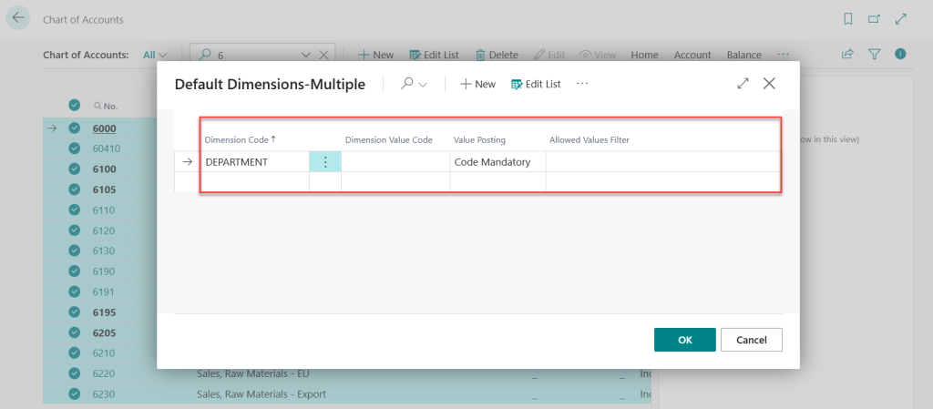Open the All views dropdown
The image size is (933, 409).
[x=155, y=55]
